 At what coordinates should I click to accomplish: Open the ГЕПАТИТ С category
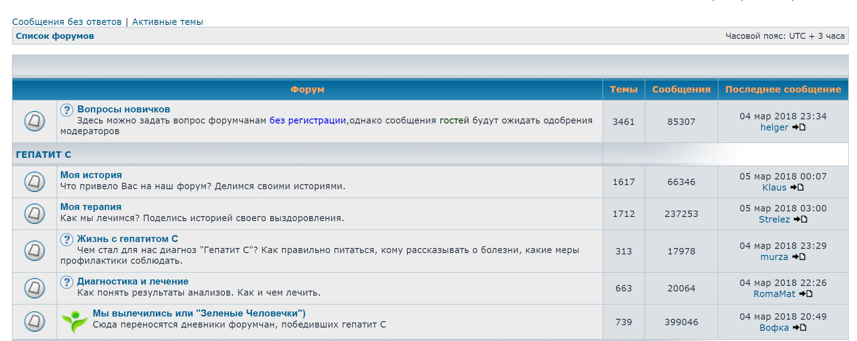(x=44, y=155)
